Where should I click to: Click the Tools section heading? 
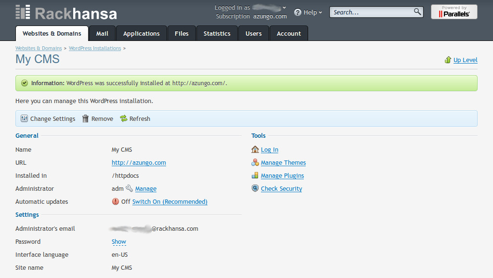click(x=259, y=135)
